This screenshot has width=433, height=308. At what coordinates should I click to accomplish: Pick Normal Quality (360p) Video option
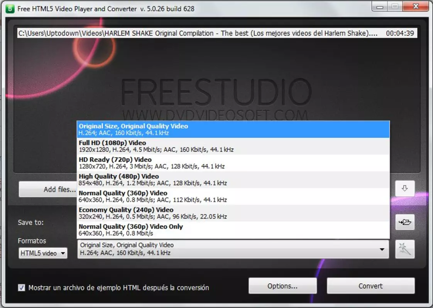click(233, 196)
